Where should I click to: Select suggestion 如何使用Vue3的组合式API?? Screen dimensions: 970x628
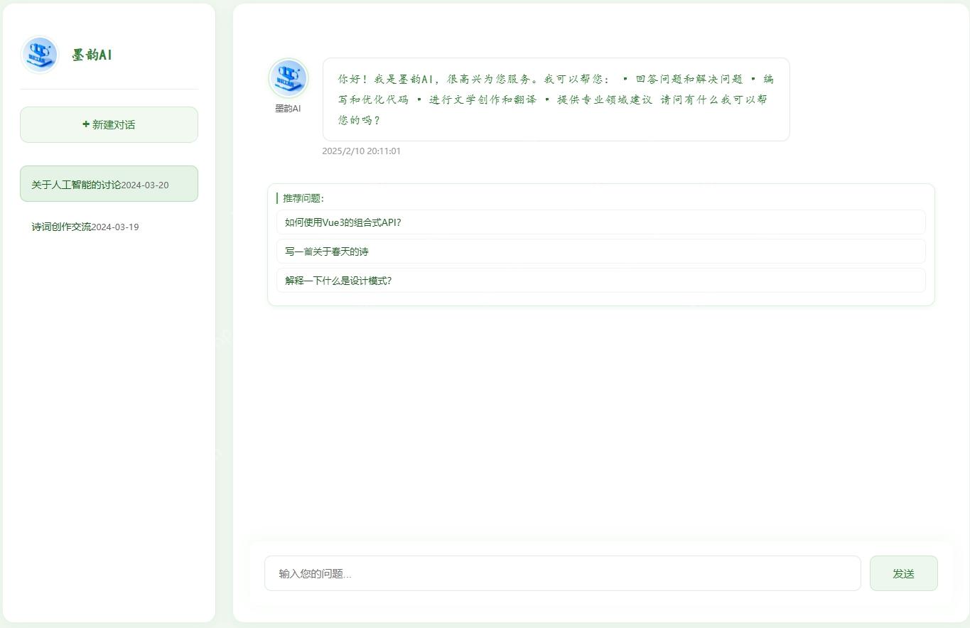click(x=600, y=222)
